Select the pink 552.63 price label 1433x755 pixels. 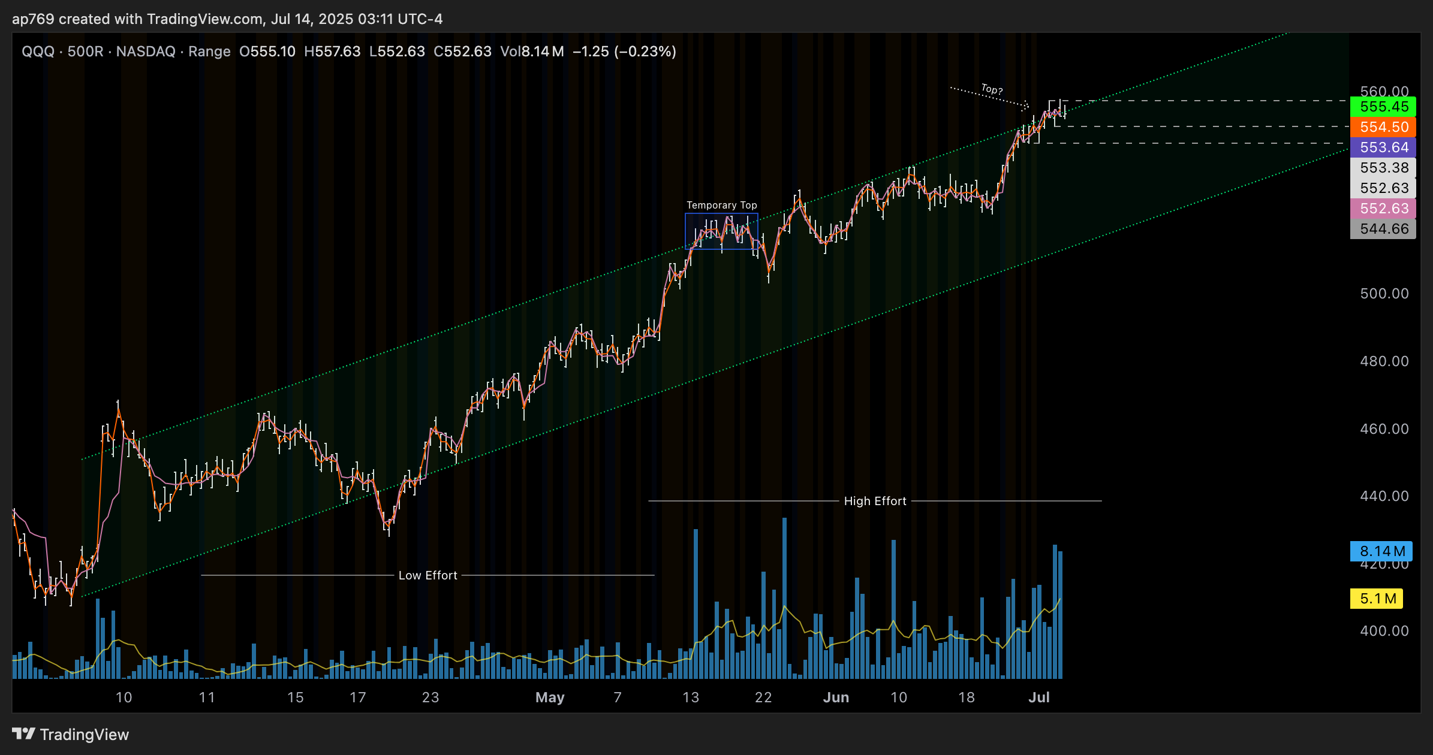click(1383, 209)
